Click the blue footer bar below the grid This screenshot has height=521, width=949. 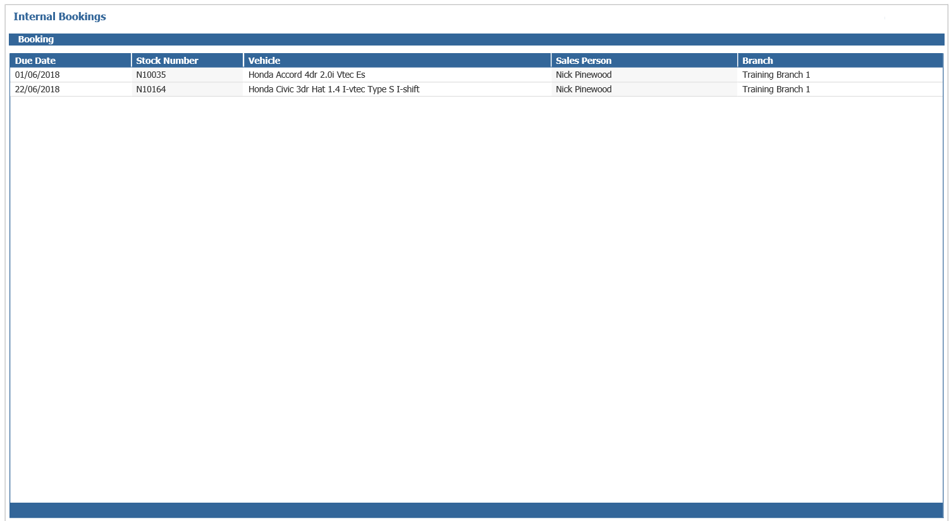[x=475, y=510]
